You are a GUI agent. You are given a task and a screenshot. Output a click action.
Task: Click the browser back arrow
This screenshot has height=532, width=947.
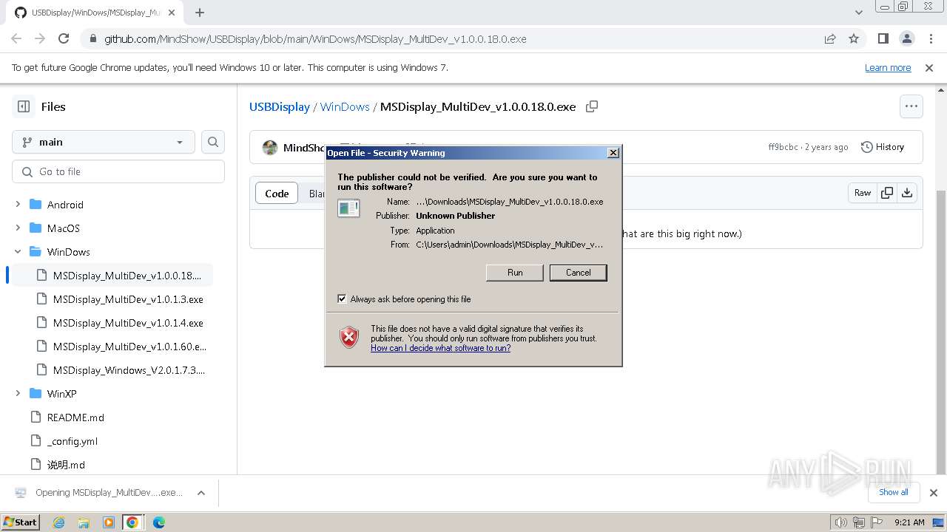tap(16, 38)
